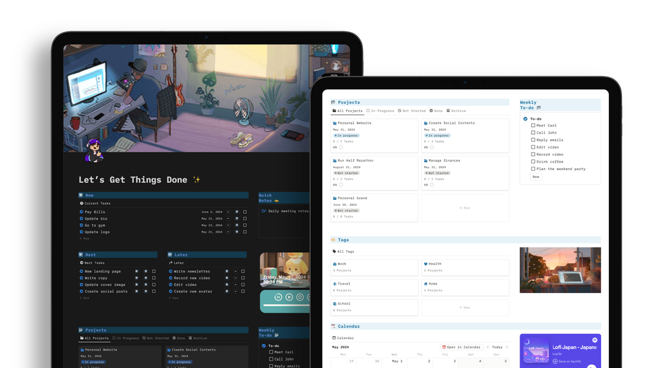Image resolution: width=656 pixels, height=368 pixels.
Task: Click the folder icon on light tablet's Personal Website card
Action: (335, 123)
